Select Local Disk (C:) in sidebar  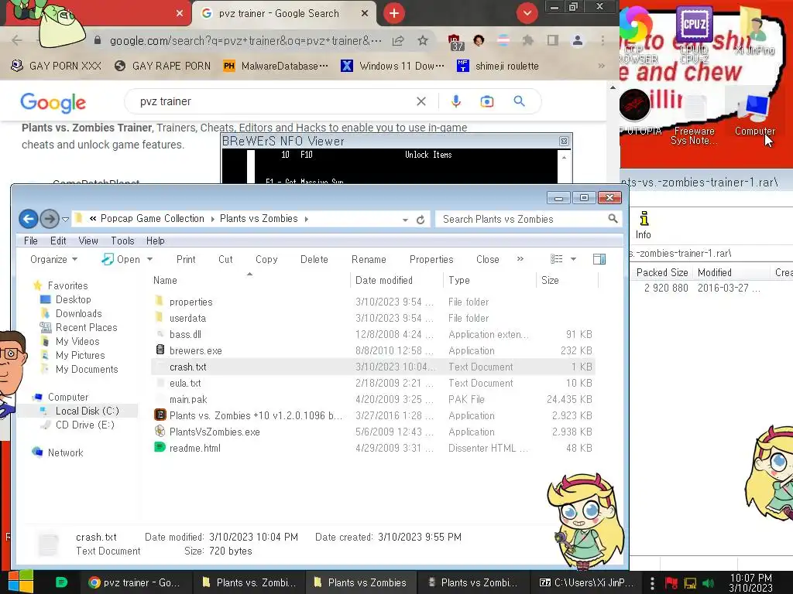coord(87,411)
